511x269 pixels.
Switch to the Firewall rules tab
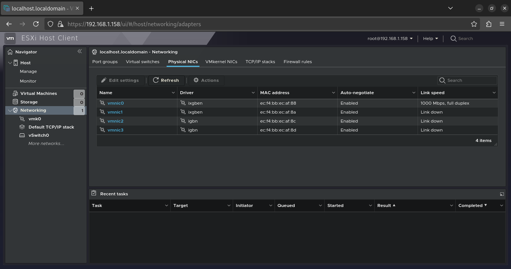(x=298, y=62)
